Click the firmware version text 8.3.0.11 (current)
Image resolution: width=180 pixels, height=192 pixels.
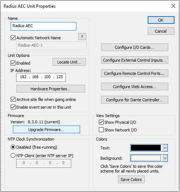point(44,122)
